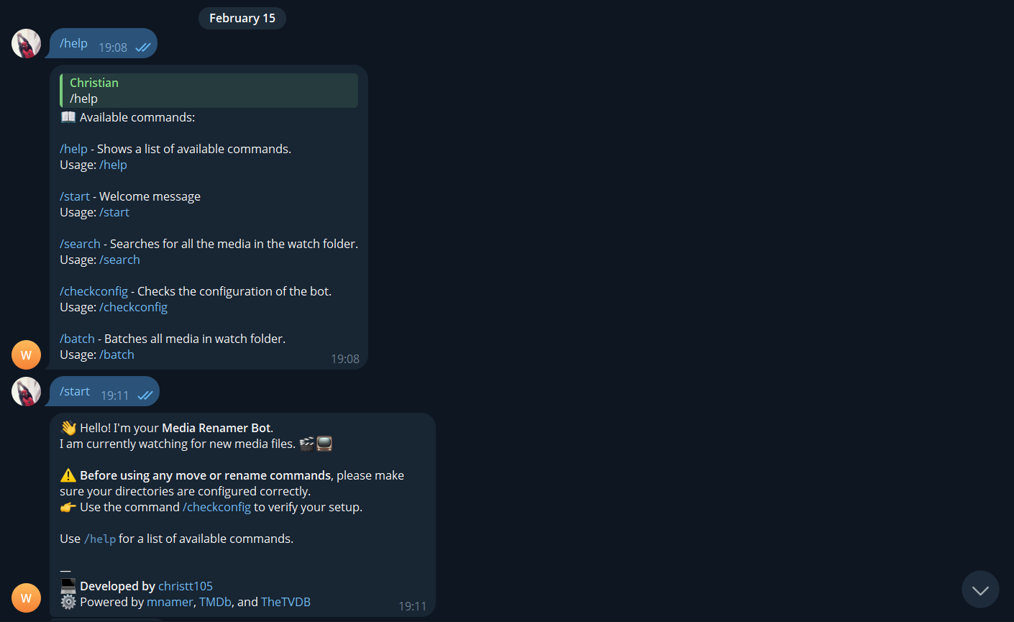Click the /batch command in Usage line
The height and width of the screenshot is (622, 1014).
(x=117, y=355)
